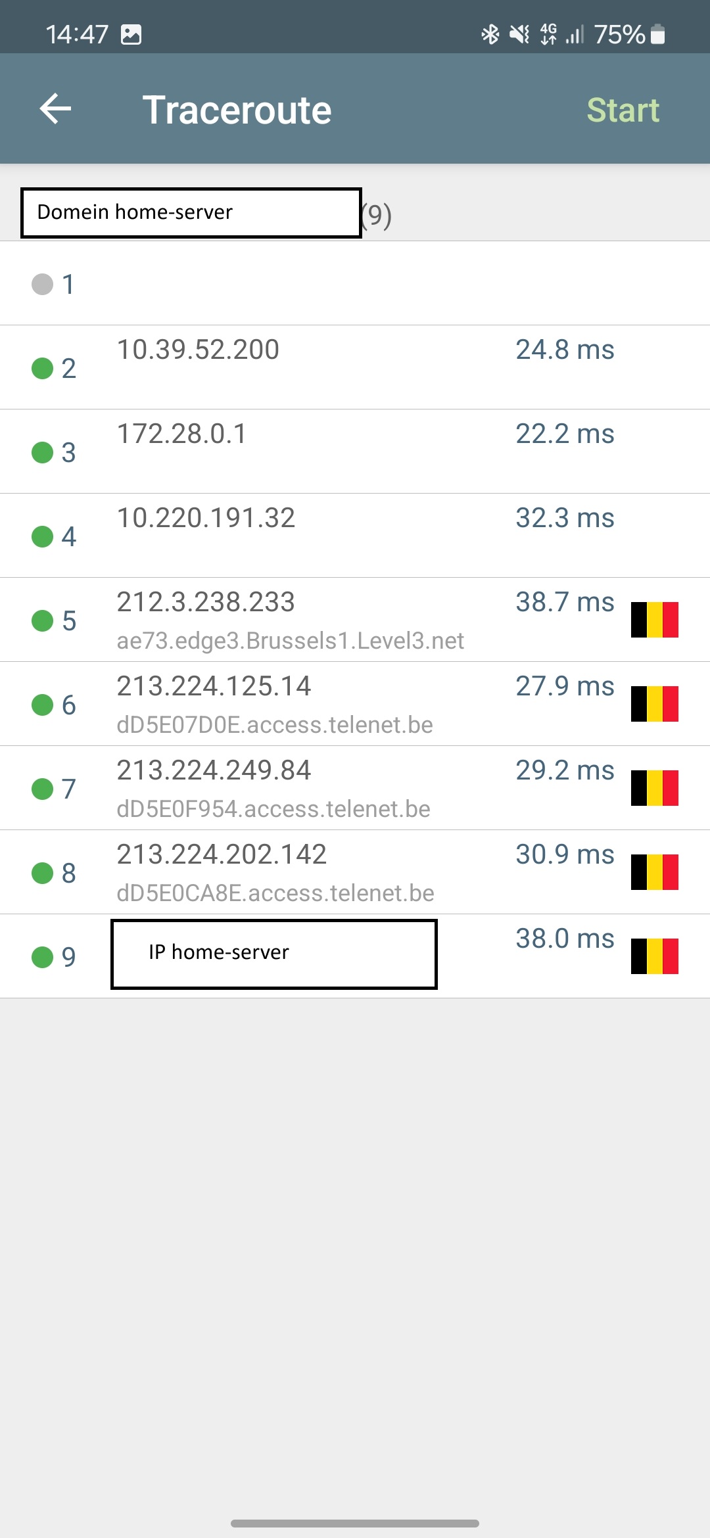The height and width of the screenshot is (1538, 710).
Task: Select hop 4 address 10.220.191.32
Action: click(x=206, y=518)
